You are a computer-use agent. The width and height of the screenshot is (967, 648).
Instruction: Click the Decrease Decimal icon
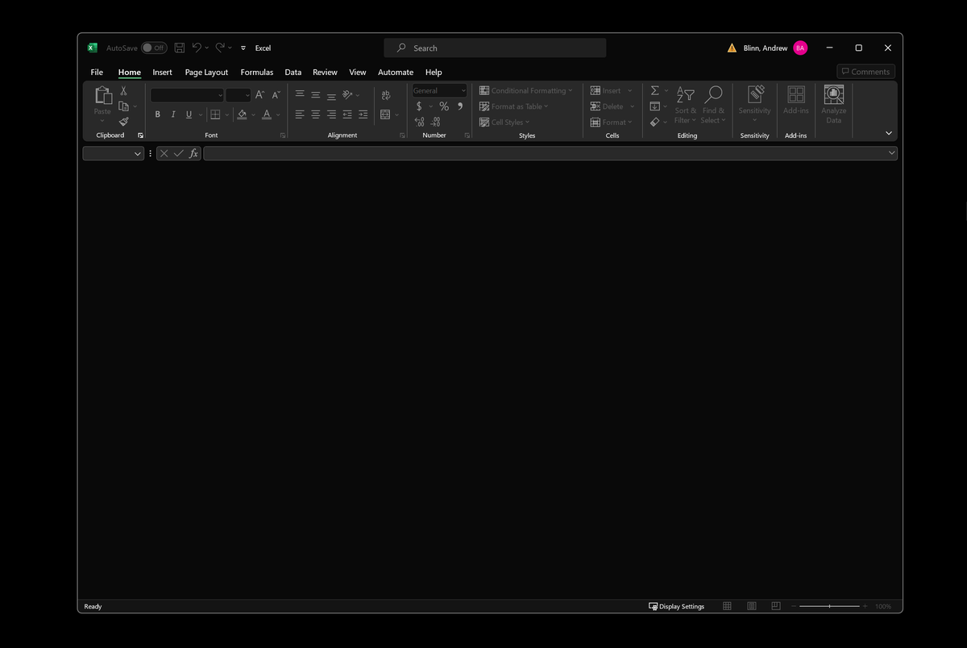(x=435, y=123)
